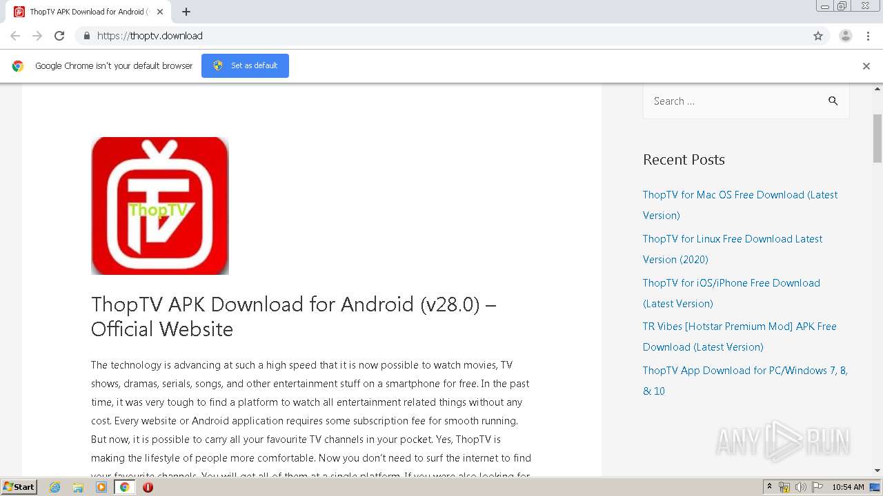
Task: Click the Chrome logo in infobar
Action: (18, 66)
